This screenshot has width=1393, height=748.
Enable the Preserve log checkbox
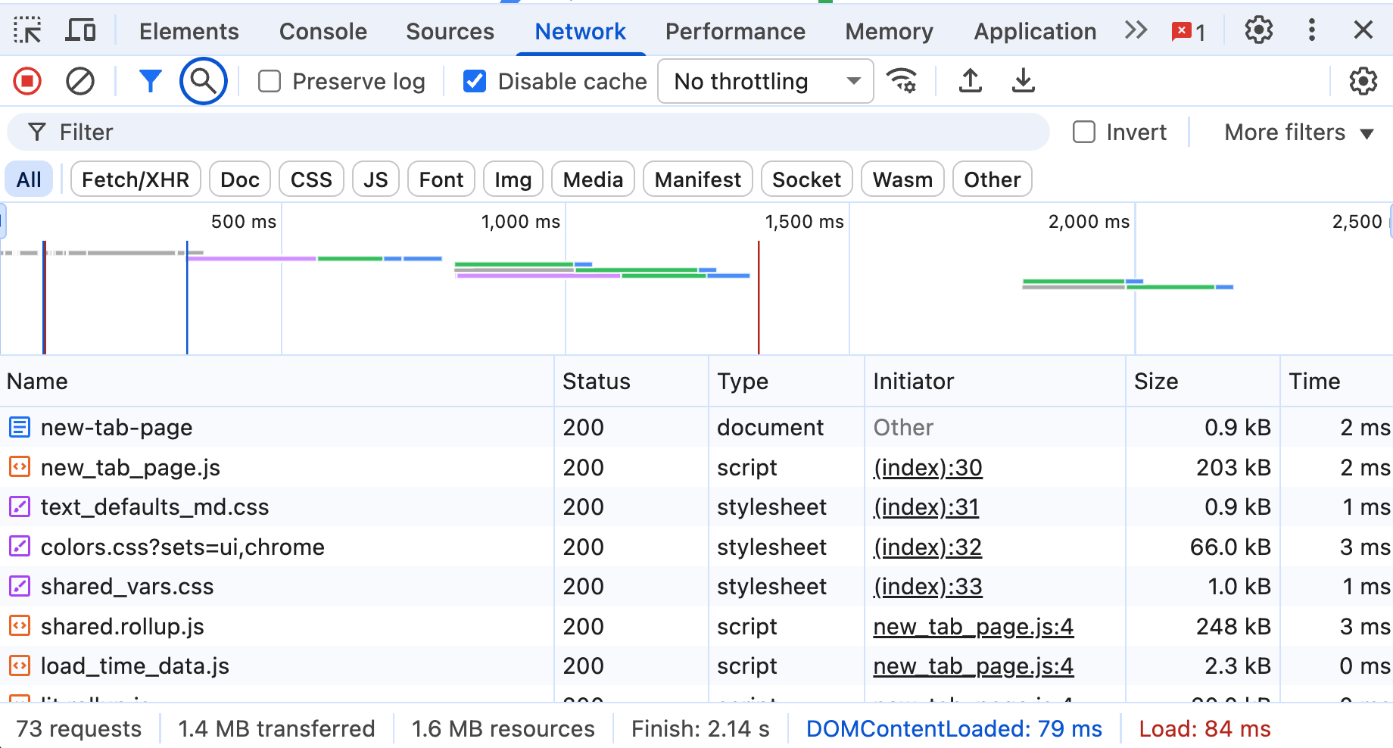270,81
